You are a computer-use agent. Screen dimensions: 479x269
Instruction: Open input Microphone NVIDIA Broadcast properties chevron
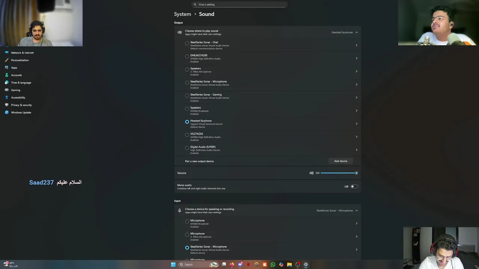click(356, 223)
